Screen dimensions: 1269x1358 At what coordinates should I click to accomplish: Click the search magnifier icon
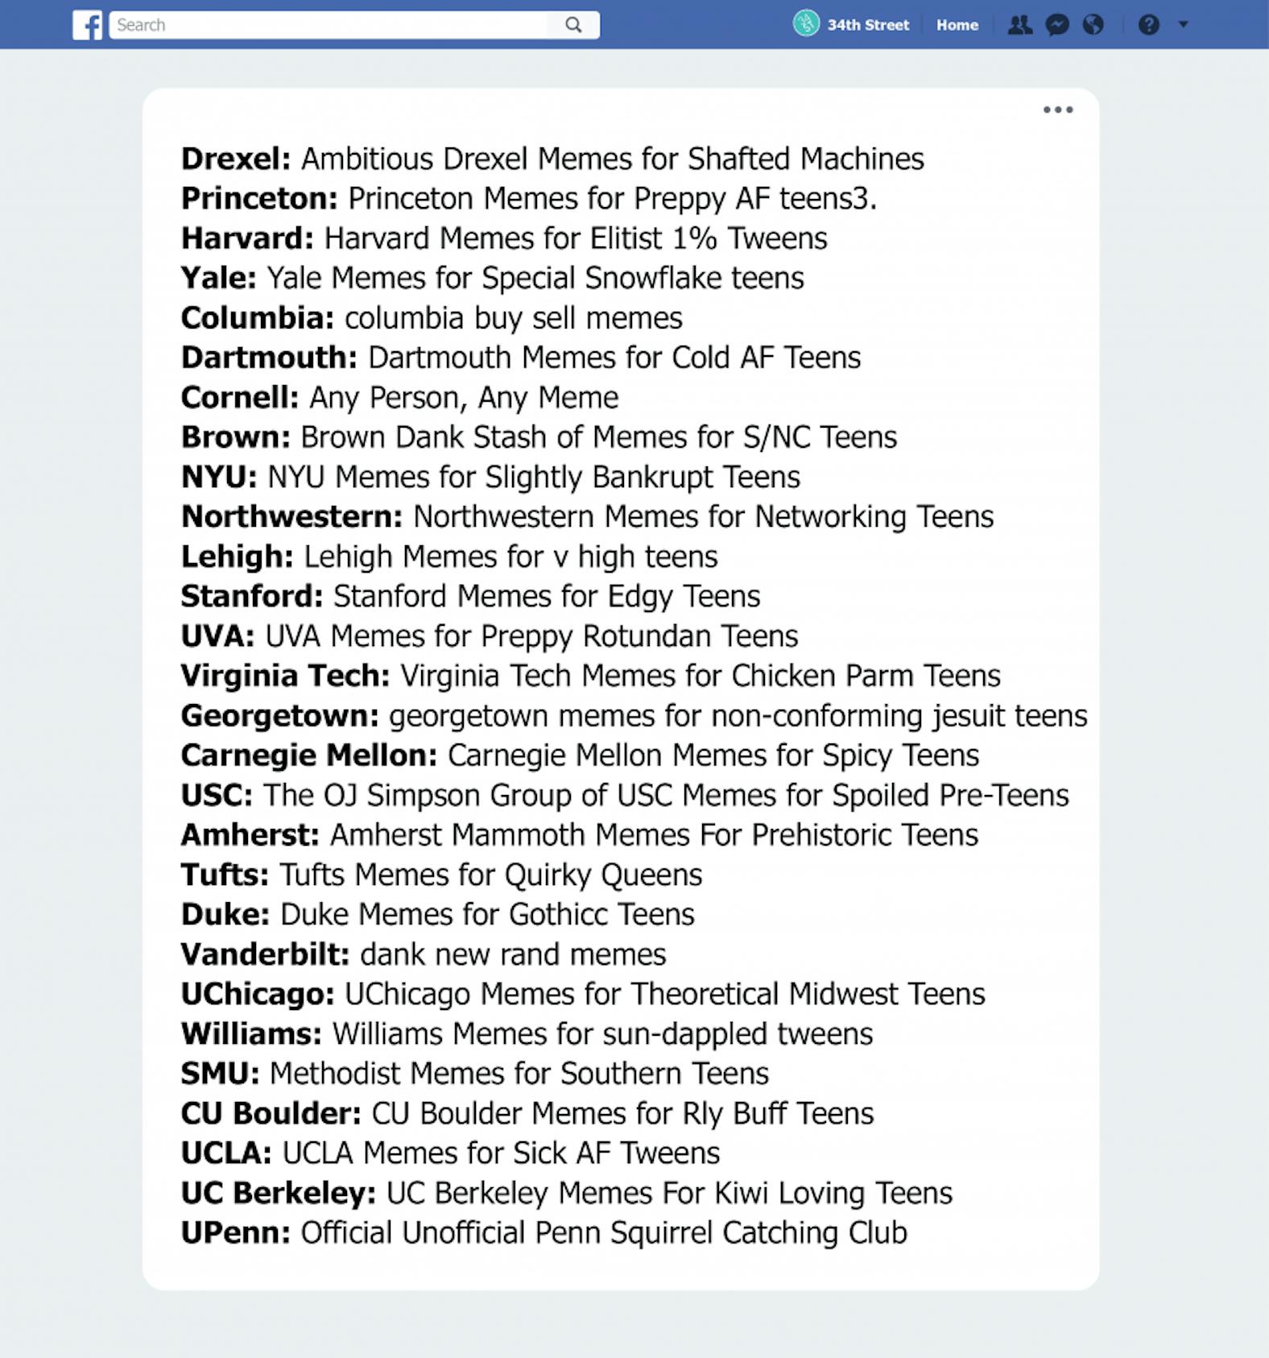[x=573, y=25]
